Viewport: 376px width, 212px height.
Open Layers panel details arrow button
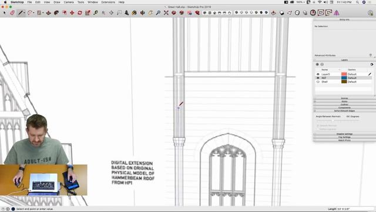(372, 64)
